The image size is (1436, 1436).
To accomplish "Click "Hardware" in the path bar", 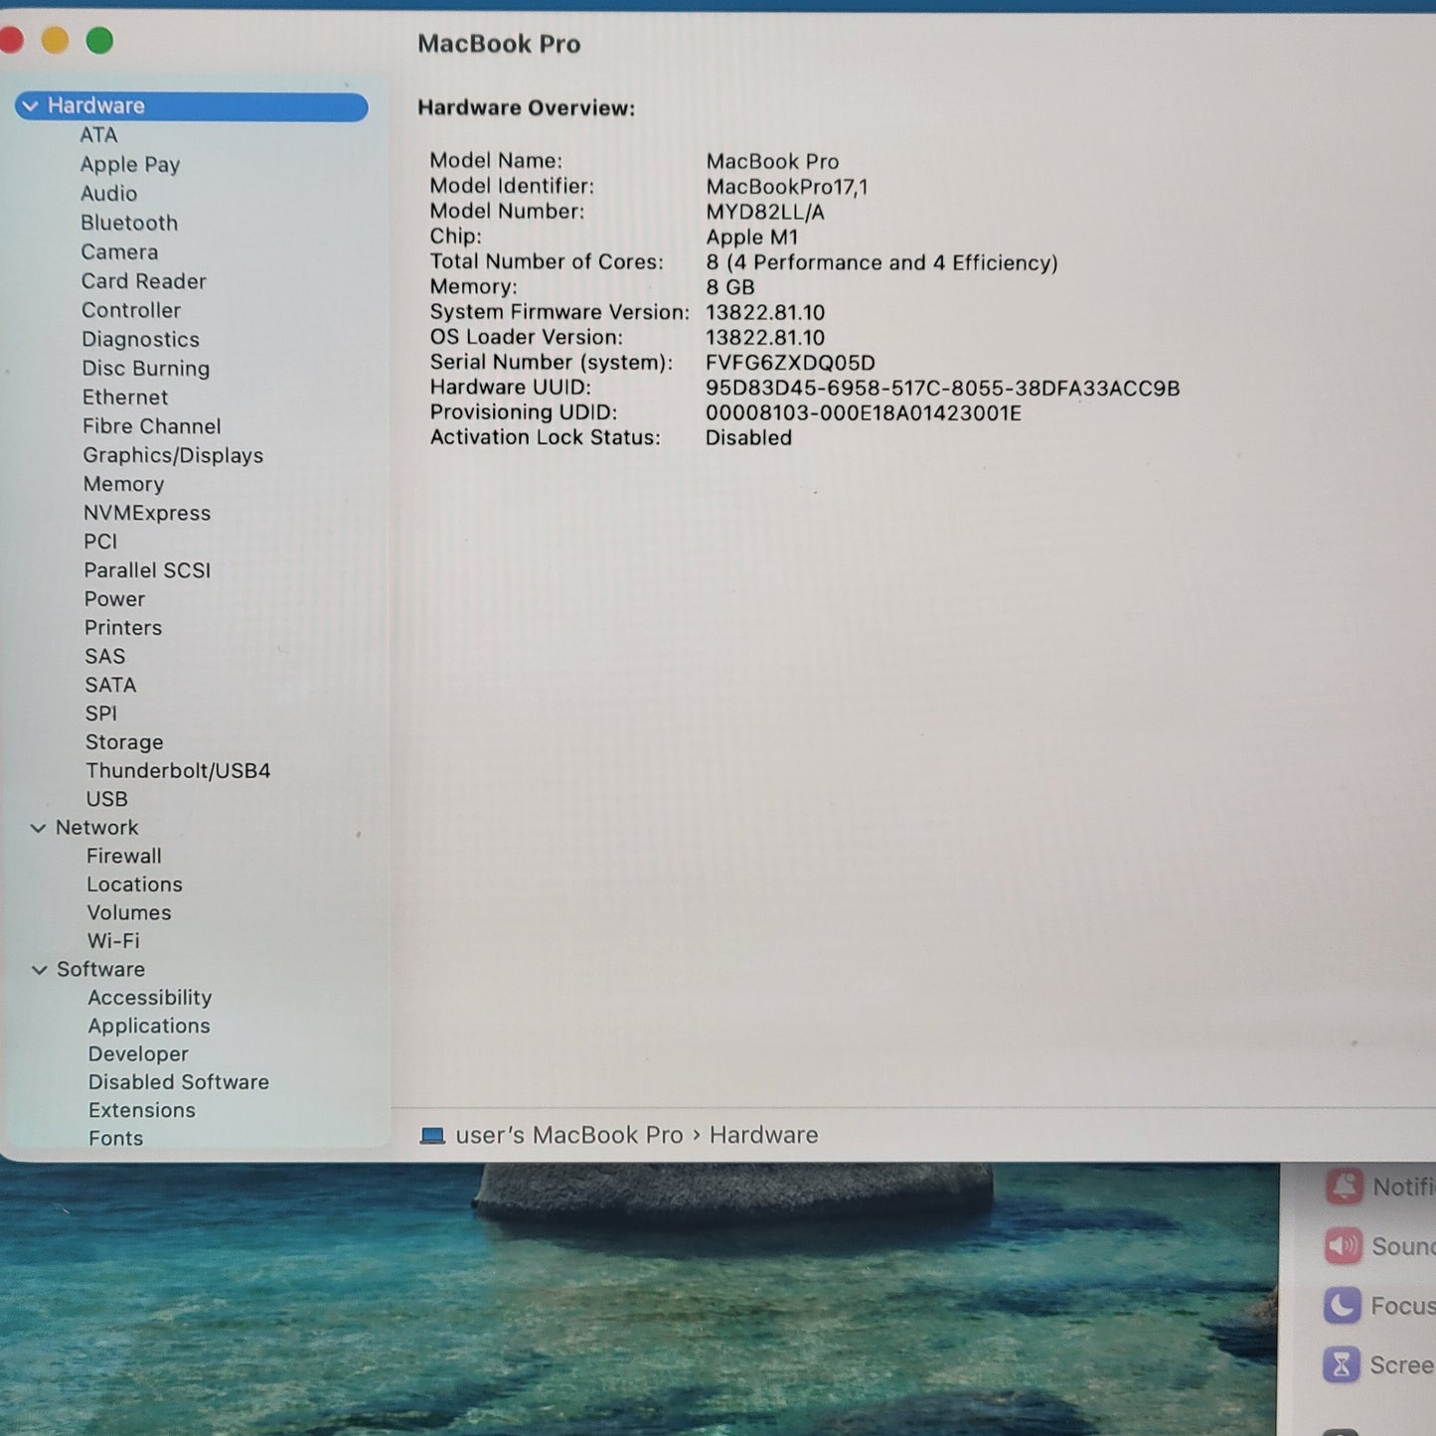I will coord(764,1136).
